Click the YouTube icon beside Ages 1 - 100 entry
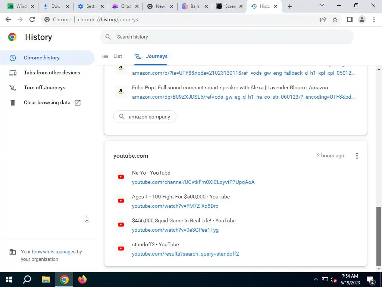Image resolution: width=382 pixels, height=287 pixels. tap(121, 201)
